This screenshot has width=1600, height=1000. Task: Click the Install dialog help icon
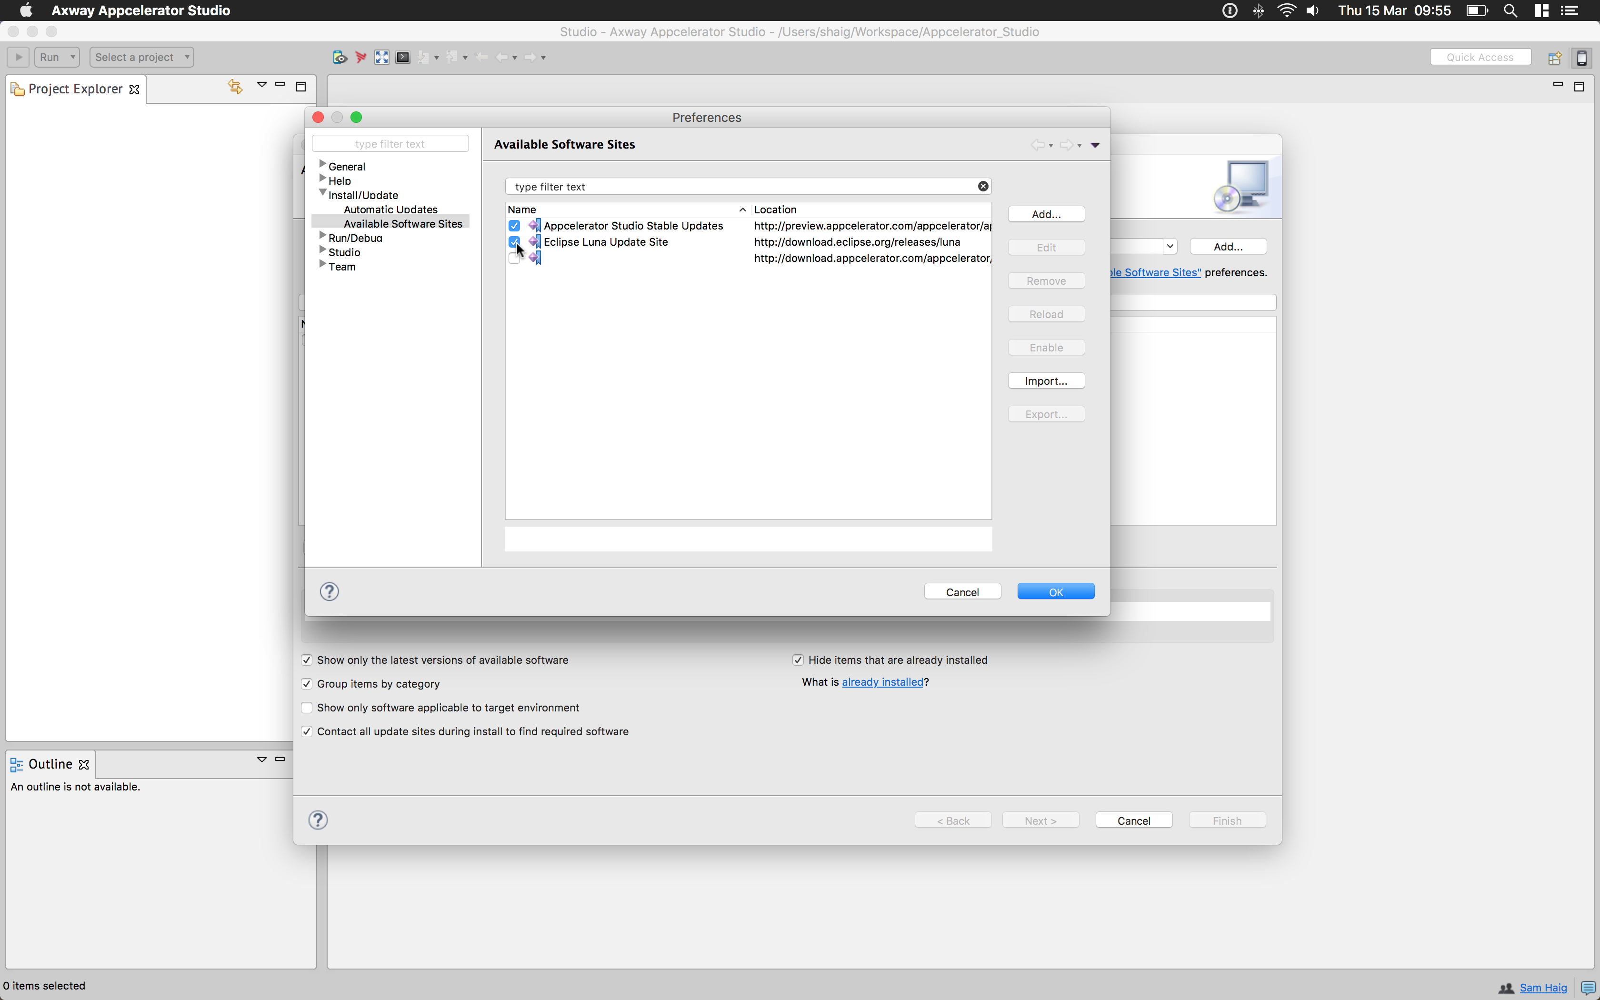[318, 820]
